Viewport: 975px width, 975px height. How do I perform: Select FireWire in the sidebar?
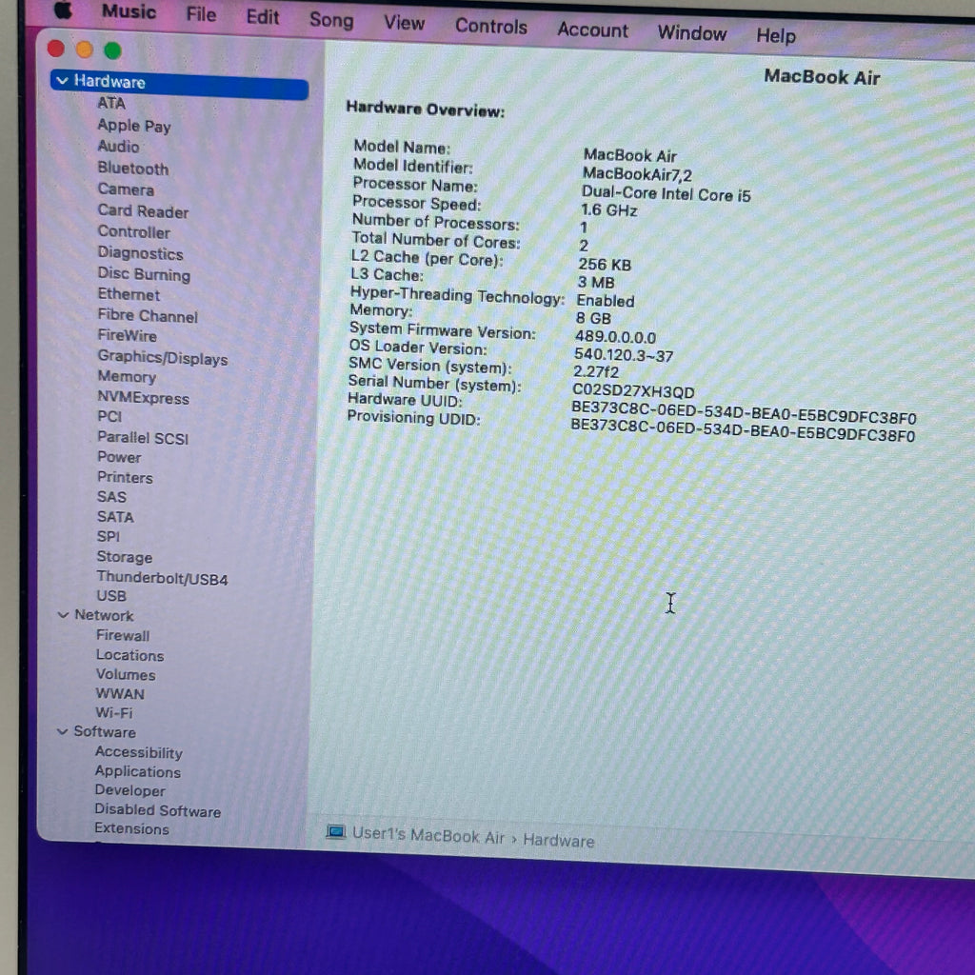click(127, 336)
